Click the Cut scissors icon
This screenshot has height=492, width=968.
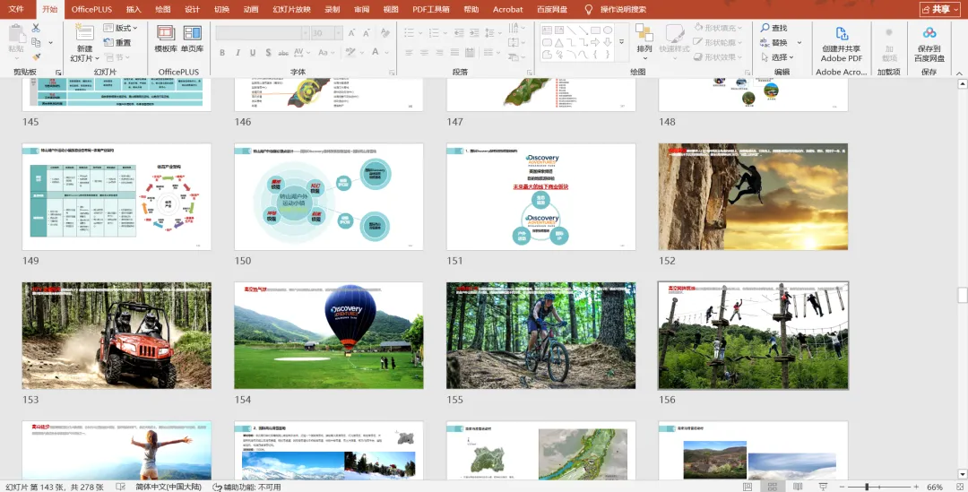(36, 29)
